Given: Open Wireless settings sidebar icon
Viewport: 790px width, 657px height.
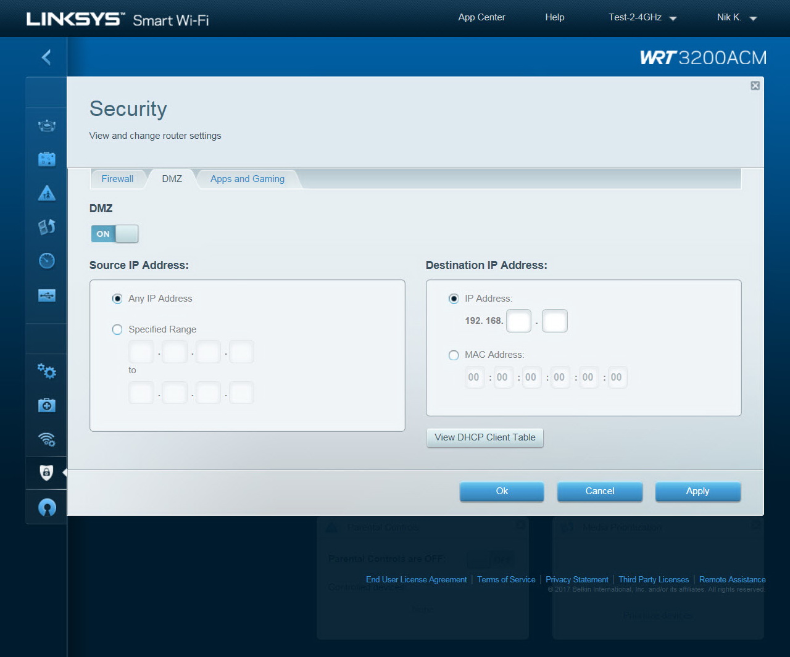Looking at the screenshot, I should coord(47,439).
